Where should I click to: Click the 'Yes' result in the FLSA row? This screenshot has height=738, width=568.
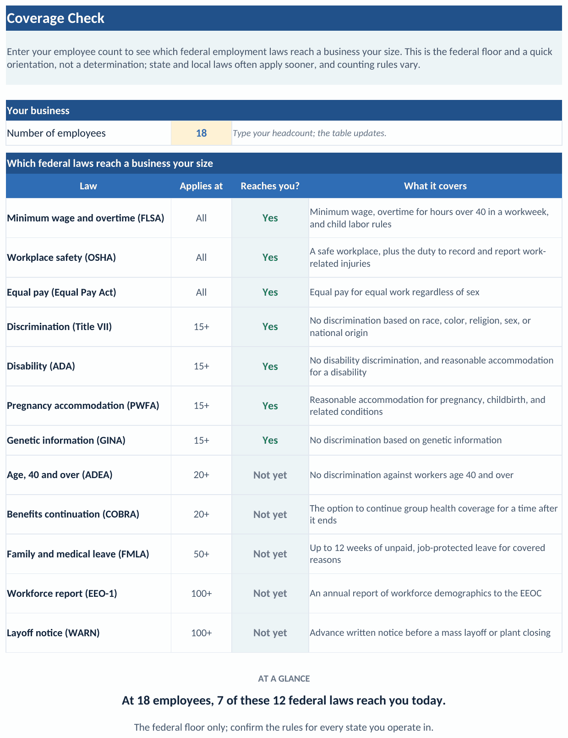click(270, 218)
